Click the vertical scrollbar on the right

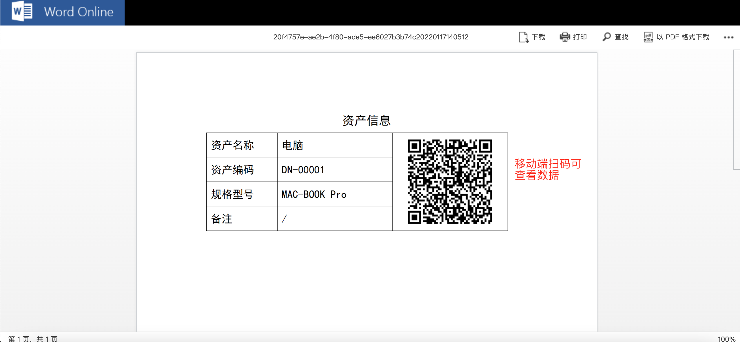737,110
